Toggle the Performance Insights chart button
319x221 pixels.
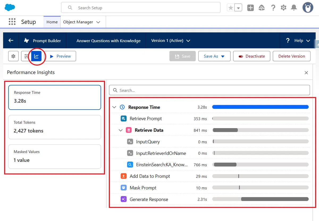tap(36, 56)
